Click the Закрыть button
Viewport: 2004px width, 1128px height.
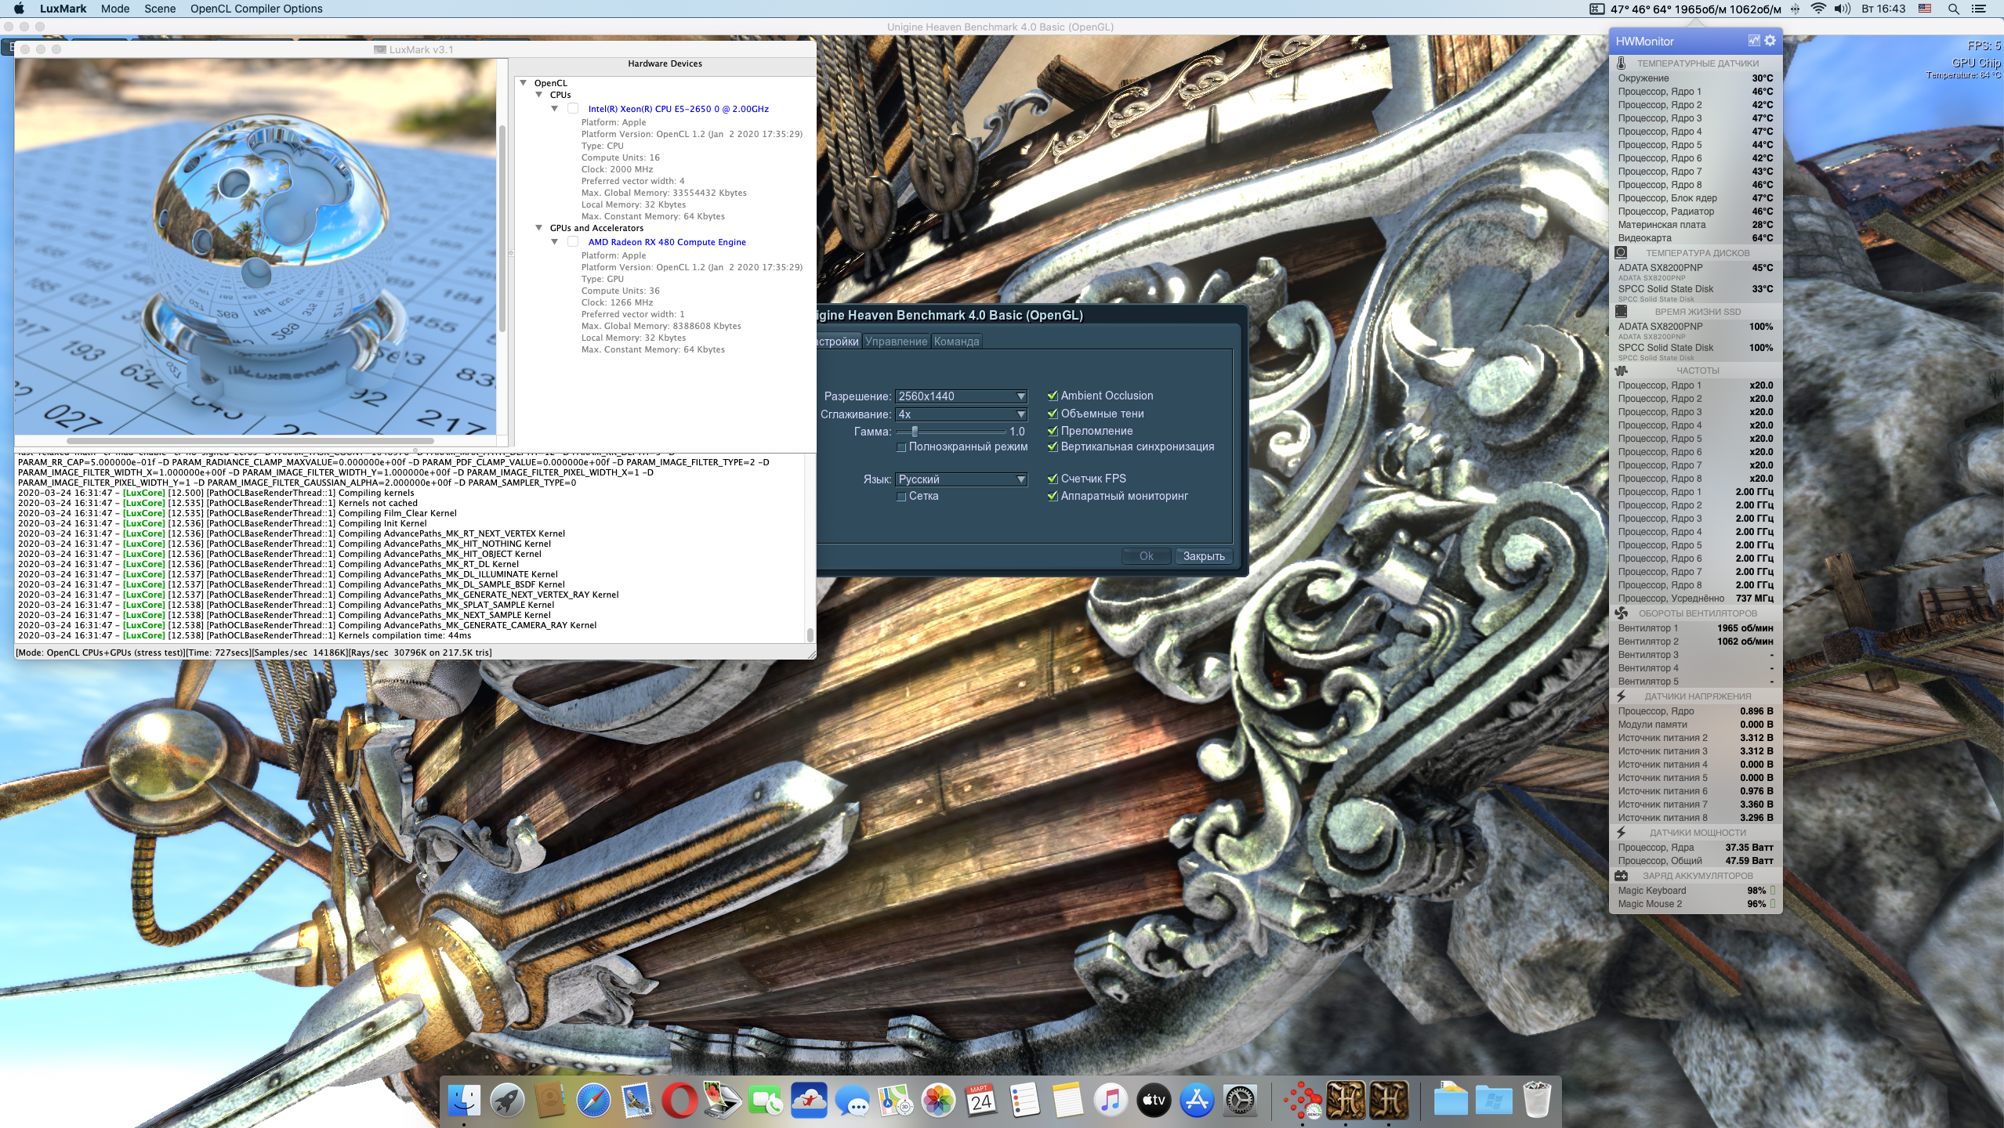(x=1203, y=556)
